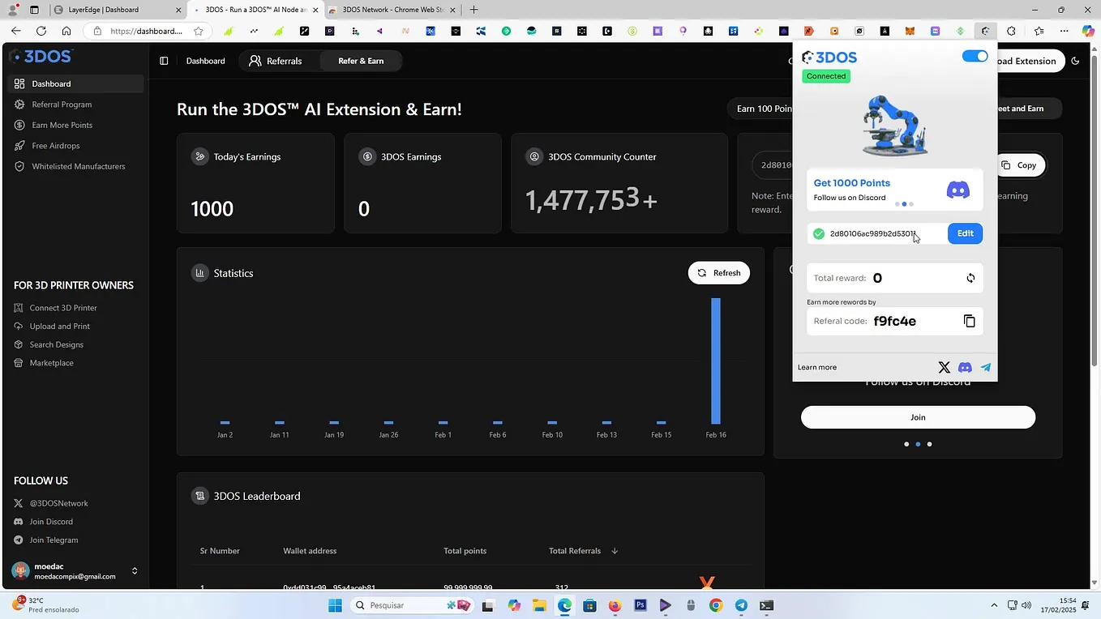The height and width of the screenshot is (619, 1101).
Task: Open Chrome from the taskbar
Action: pos(715,605)
